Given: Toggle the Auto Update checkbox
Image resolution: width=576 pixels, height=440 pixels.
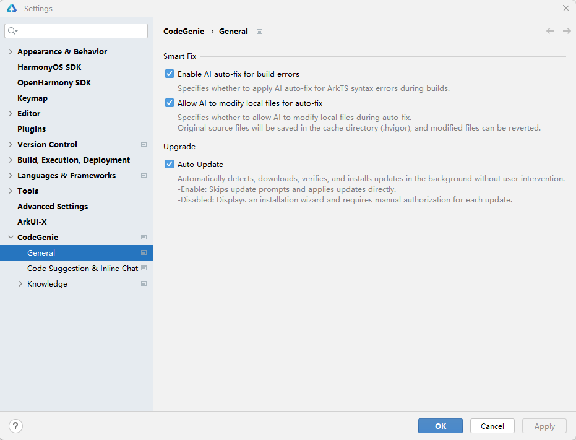Looking at the screenshot, I should click(170, 165).
